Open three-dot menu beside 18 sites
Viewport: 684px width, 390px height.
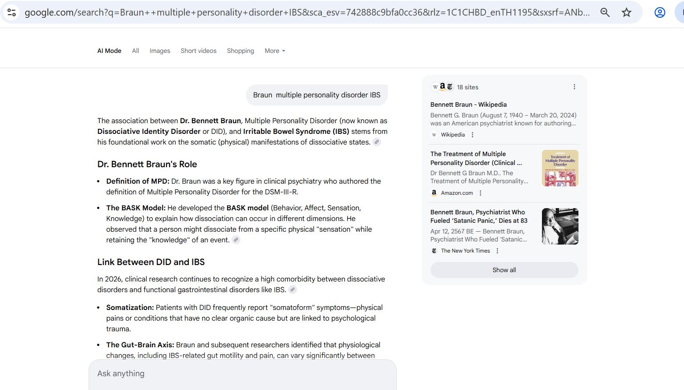[x=574, y=87]
